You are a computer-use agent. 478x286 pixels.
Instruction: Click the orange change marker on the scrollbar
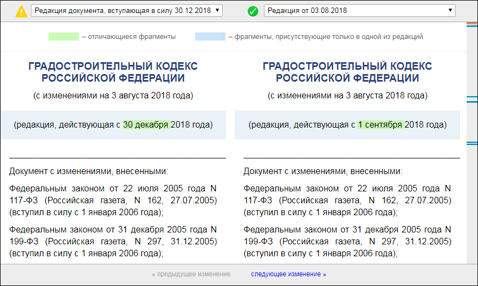click(472, 24)
